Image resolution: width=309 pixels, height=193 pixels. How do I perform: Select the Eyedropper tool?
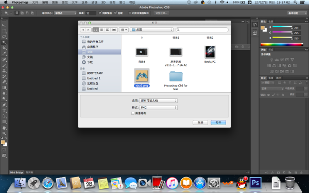[4, 54]
